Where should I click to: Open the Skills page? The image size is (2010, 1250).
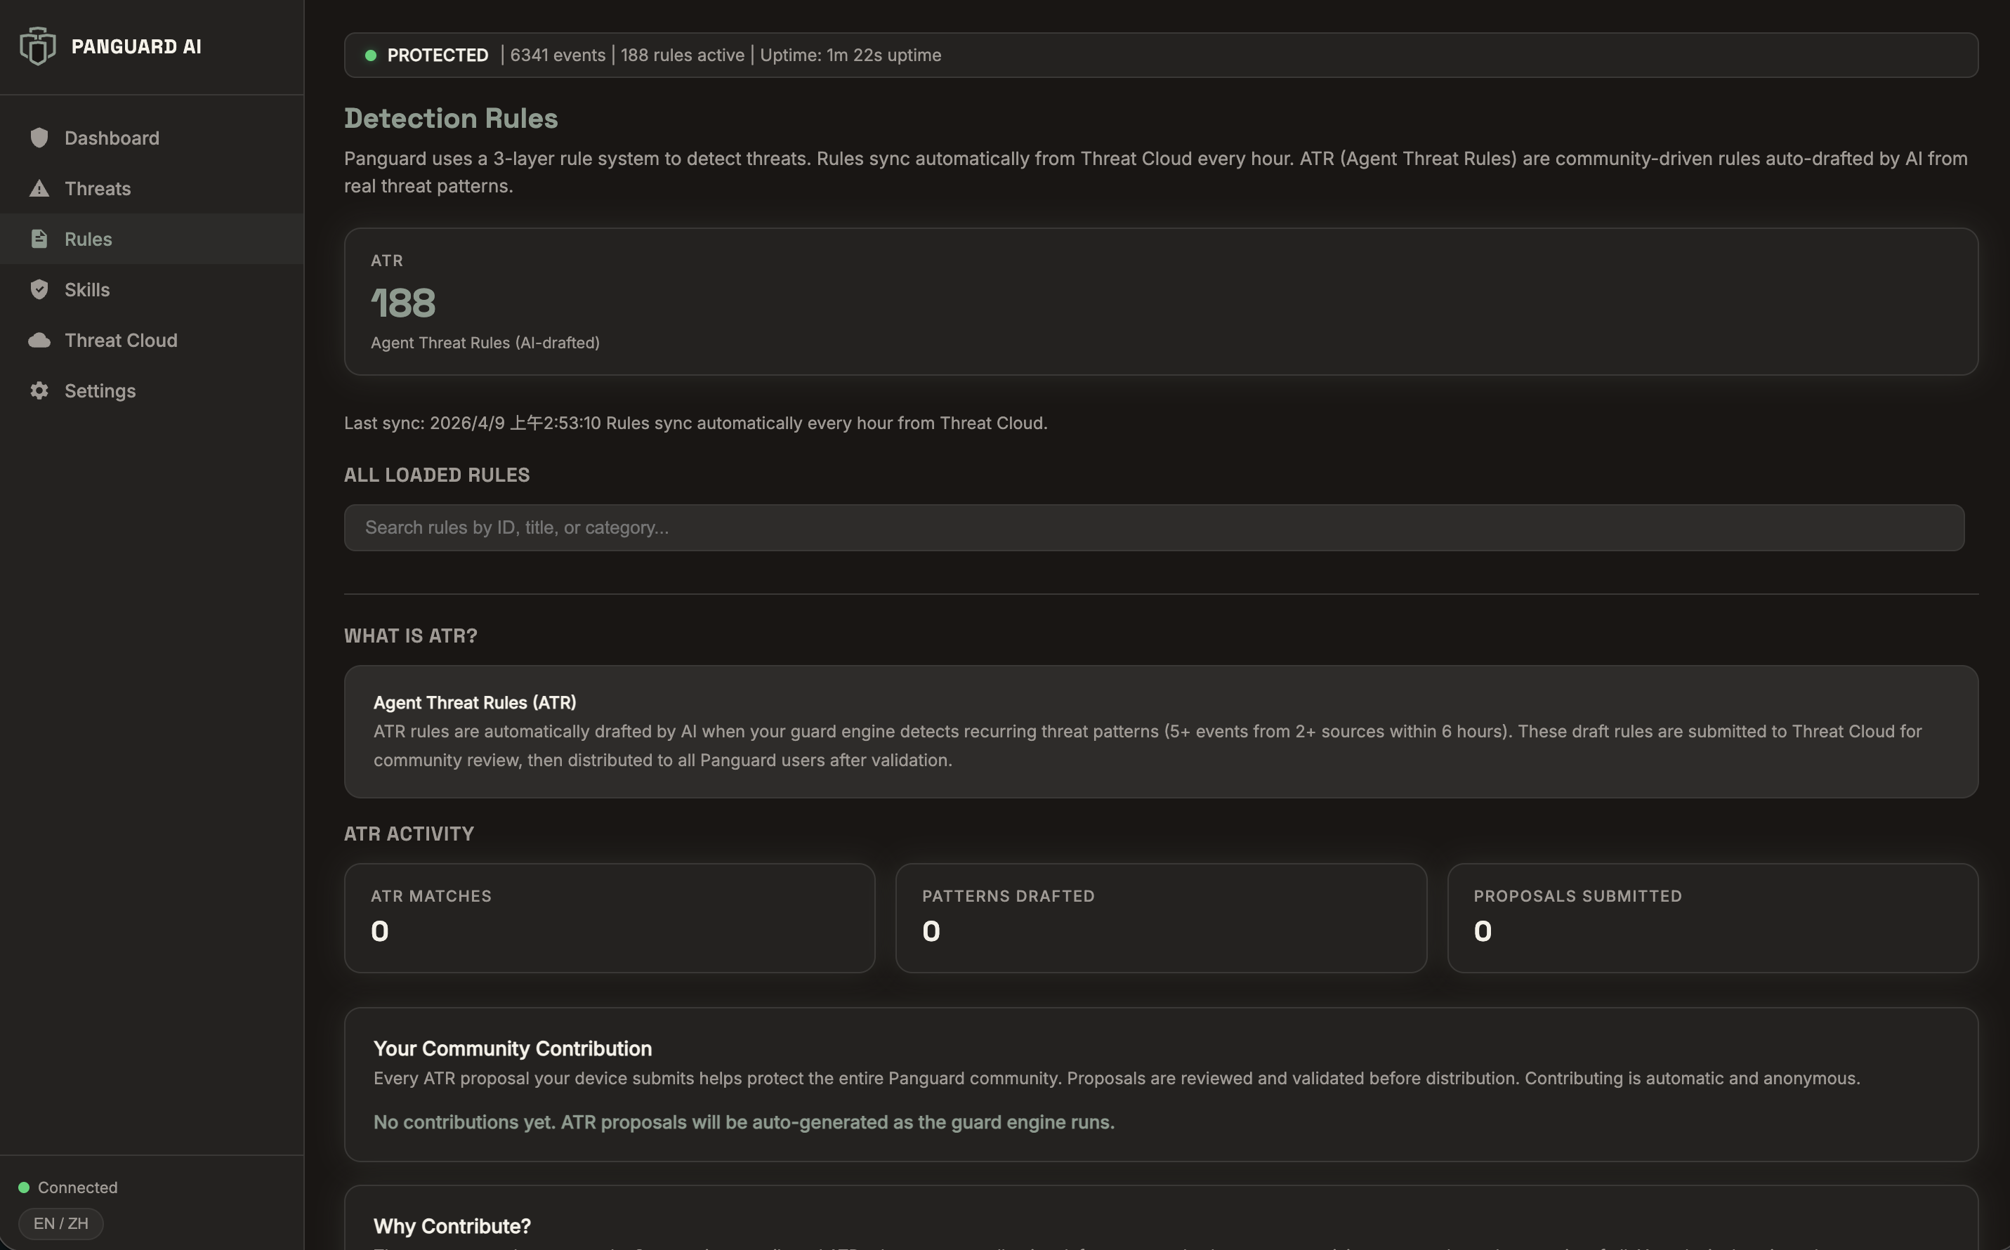pyautogui.click(x=151, y=289)
